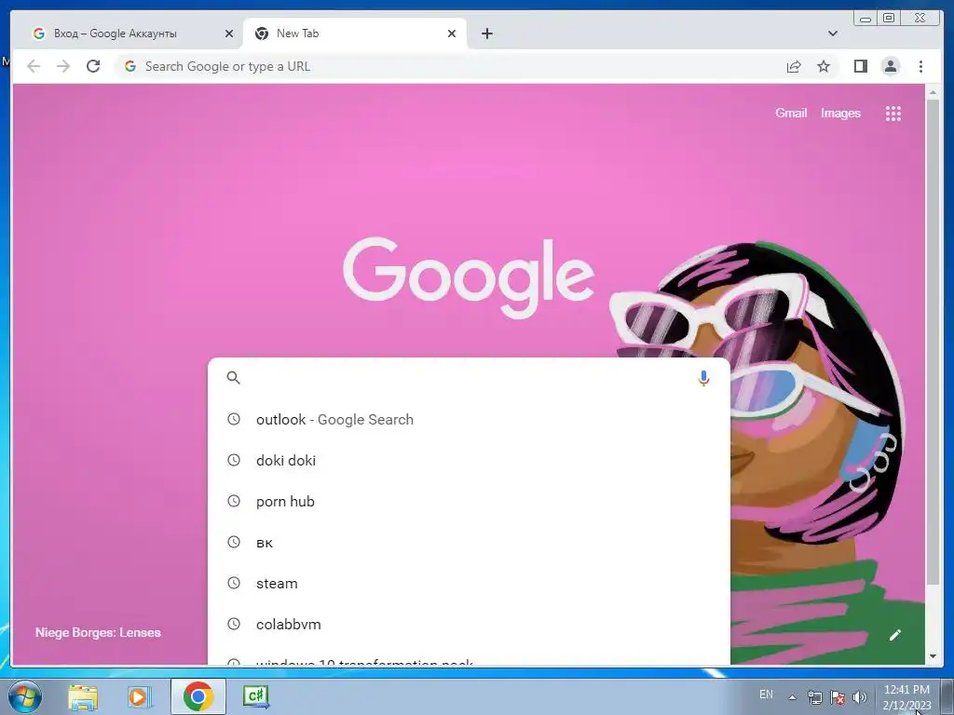Open the Gmail link
Image resolution: width=954 pixels, height=715 pixels.
791,113
